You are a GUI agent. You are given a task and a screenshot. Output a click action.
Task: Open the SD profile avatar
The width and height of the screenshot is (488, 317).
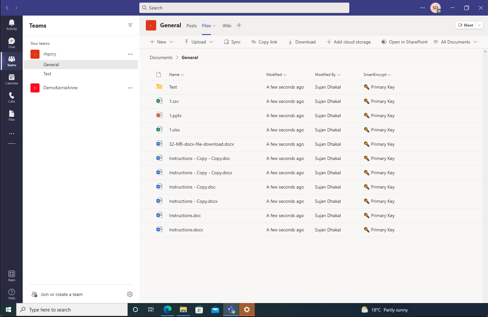coord(436,8)
